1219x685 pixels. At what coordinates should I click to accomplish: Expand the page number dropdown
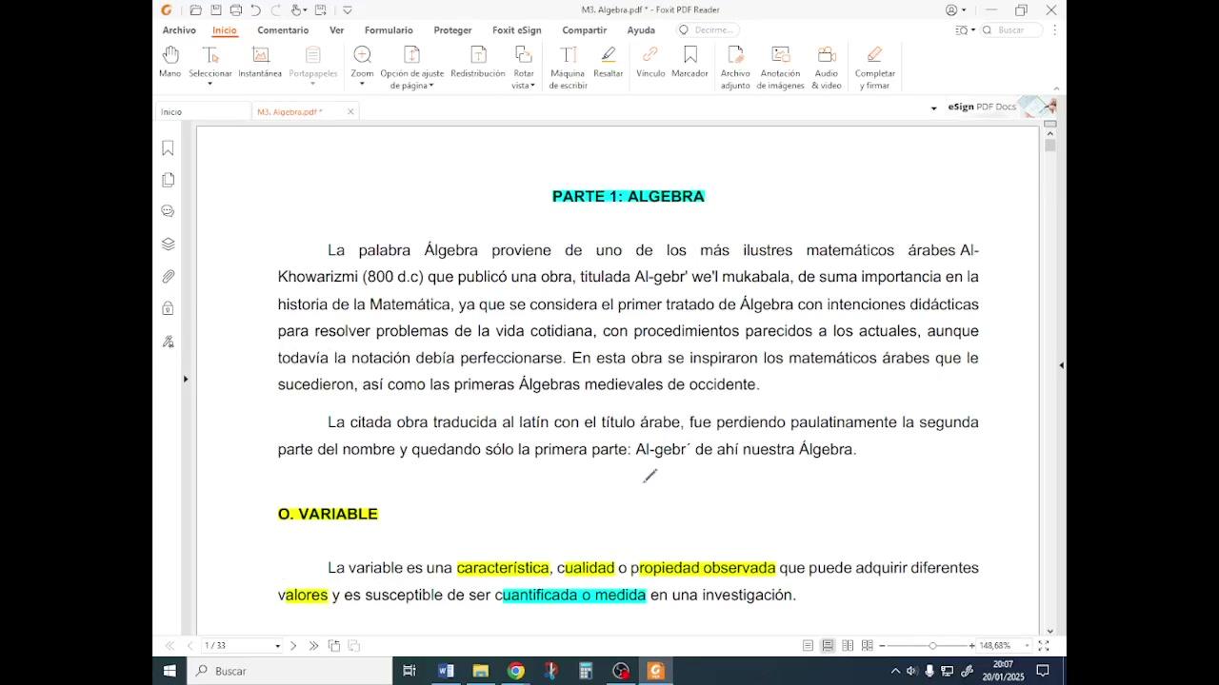[x=277, y=646]
